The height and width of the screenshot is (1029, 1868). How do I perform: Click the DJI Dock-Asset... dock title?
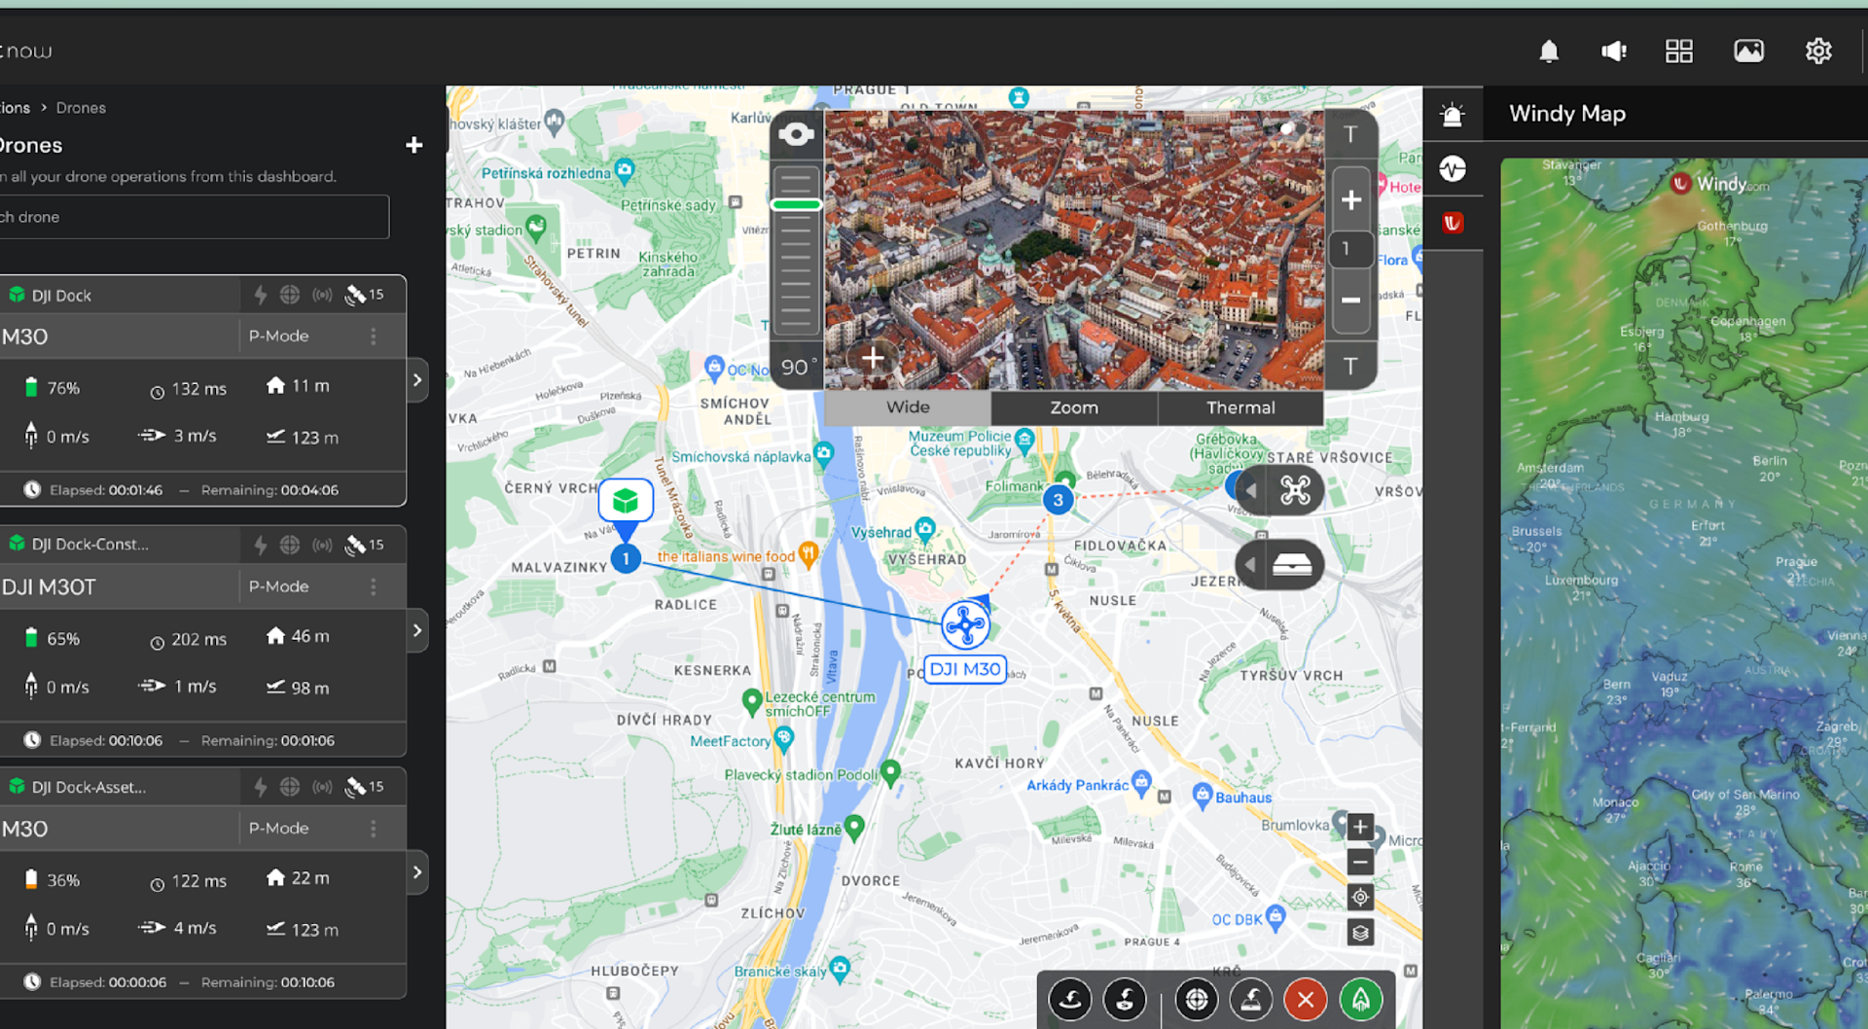pos(89,787)
